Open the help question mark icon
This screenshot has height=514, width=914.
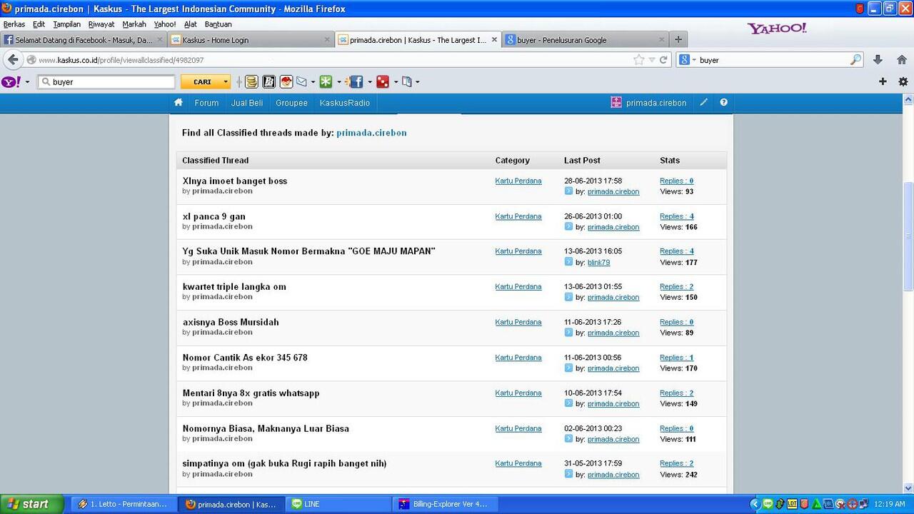723,103
